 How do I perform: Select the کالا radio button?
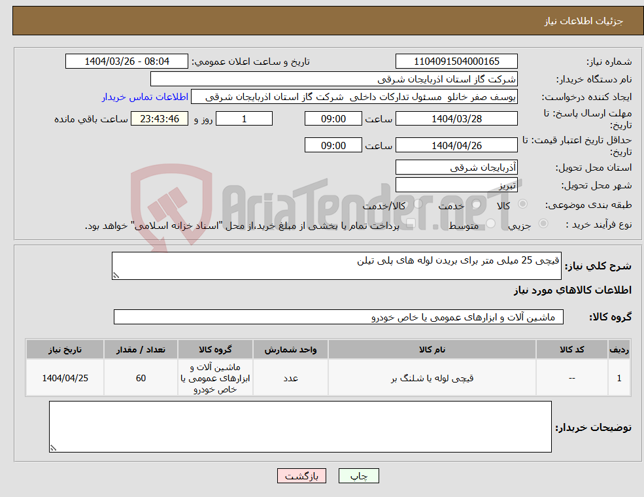[x=522, y=204]
